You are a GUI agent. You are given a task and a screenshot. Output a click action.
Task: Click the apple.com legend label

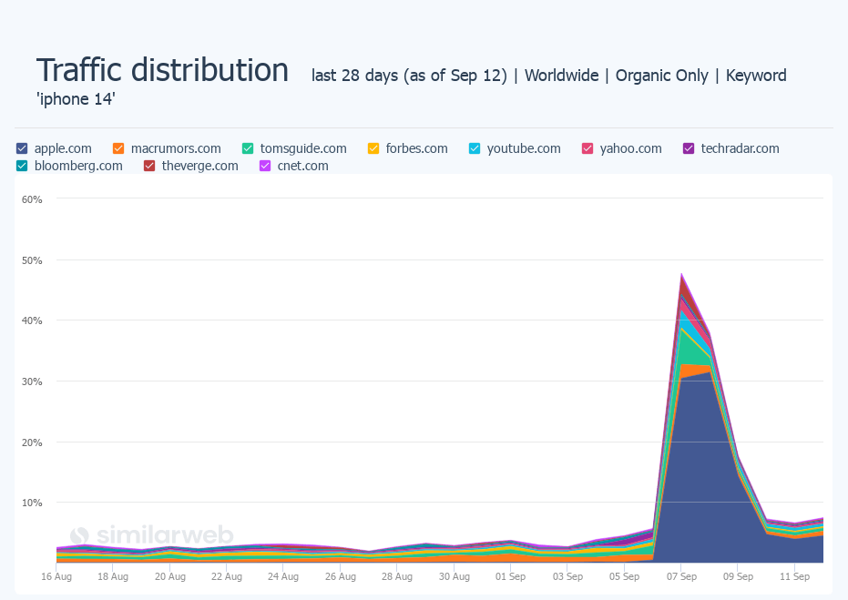(x=63, y=148)
